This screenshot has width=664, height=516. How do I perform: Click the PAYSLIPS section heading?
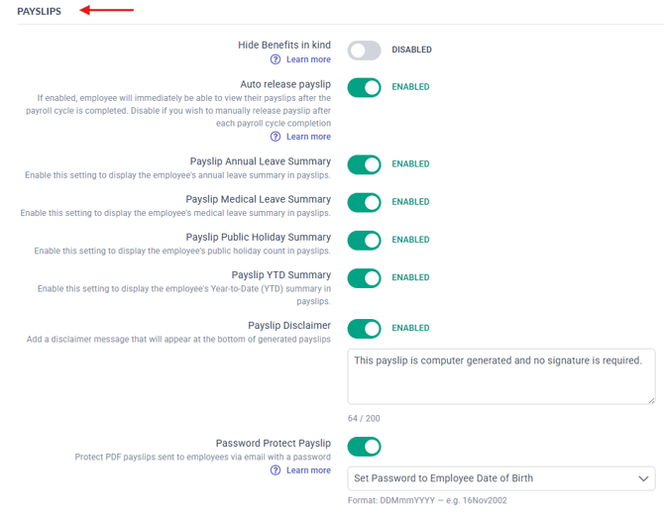pyautogui.click(x=39, y=12)
